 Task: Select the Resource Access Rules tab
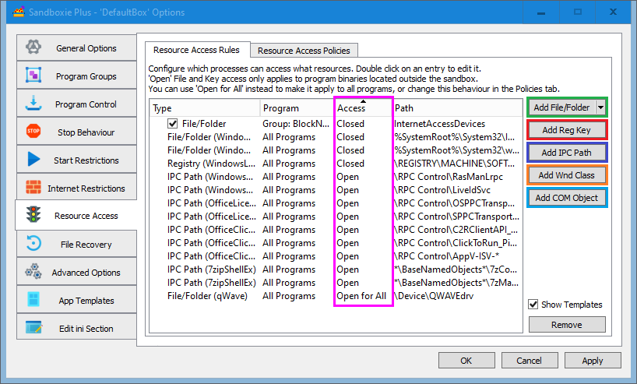(x=196, y=50)
